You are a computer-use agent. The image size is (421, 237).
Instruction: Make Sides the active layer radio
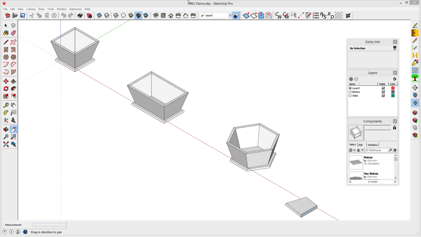click(350, 96)
